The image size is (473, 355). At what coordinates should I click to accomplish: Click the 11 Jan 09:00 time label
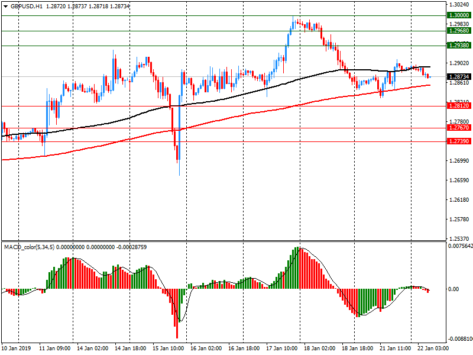[x=55, y=348]
